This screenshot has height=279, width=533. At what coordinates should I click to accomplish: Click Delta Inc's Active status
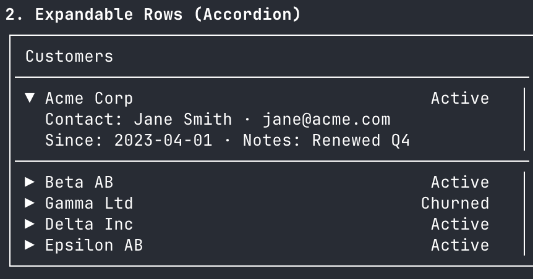460,224
